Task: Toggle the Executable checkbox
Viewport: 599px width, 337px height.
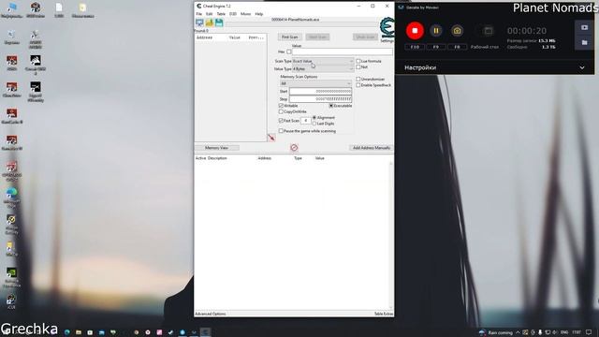Action: click(330, 106)
